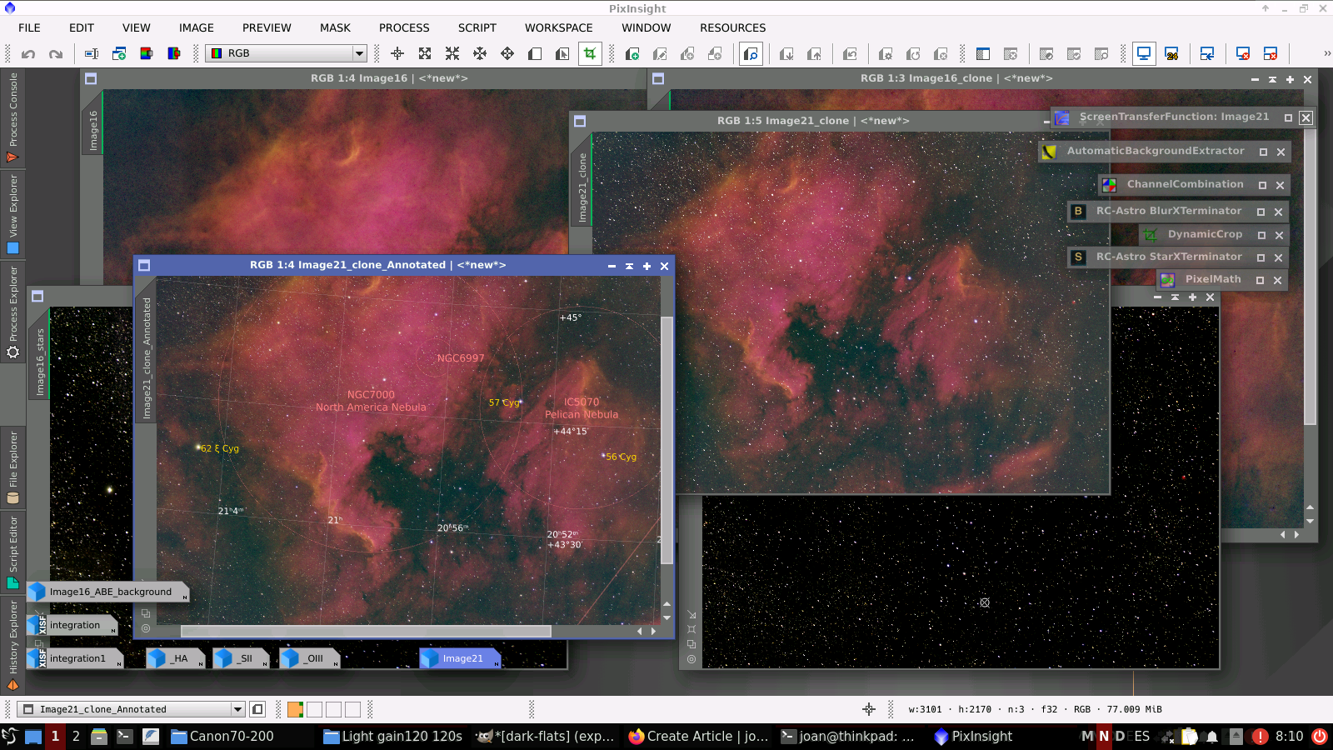Image resolution: width=1333 pixels, height=750 pixels.
Task: Click the Redo arrow in toolbar
Action: pos(56,54)
